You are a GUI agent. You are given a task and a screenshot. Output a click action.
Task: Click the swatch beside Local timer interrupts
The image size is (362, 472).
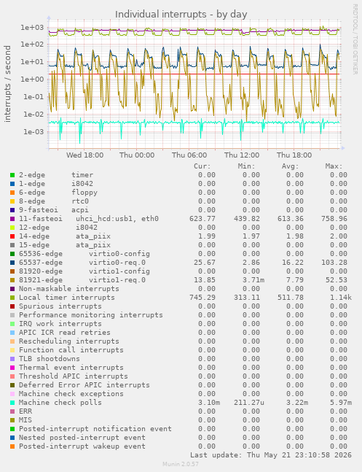(12, 298)
